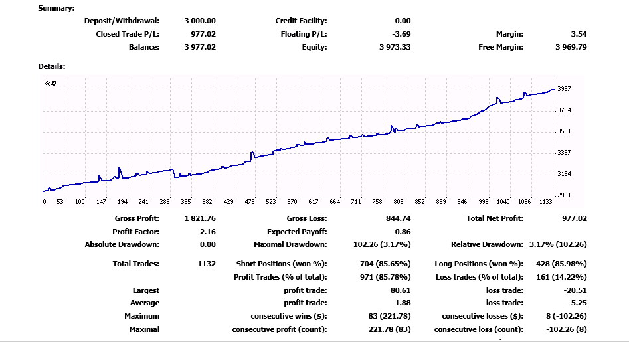
Task: Click the largest profit trade value 80.61
Action: click(401, 290)
